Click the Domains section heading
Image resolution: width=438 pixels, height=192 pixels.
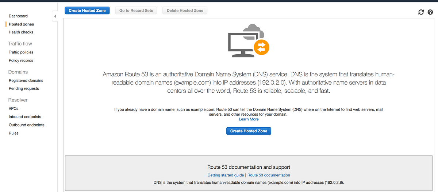18,72
